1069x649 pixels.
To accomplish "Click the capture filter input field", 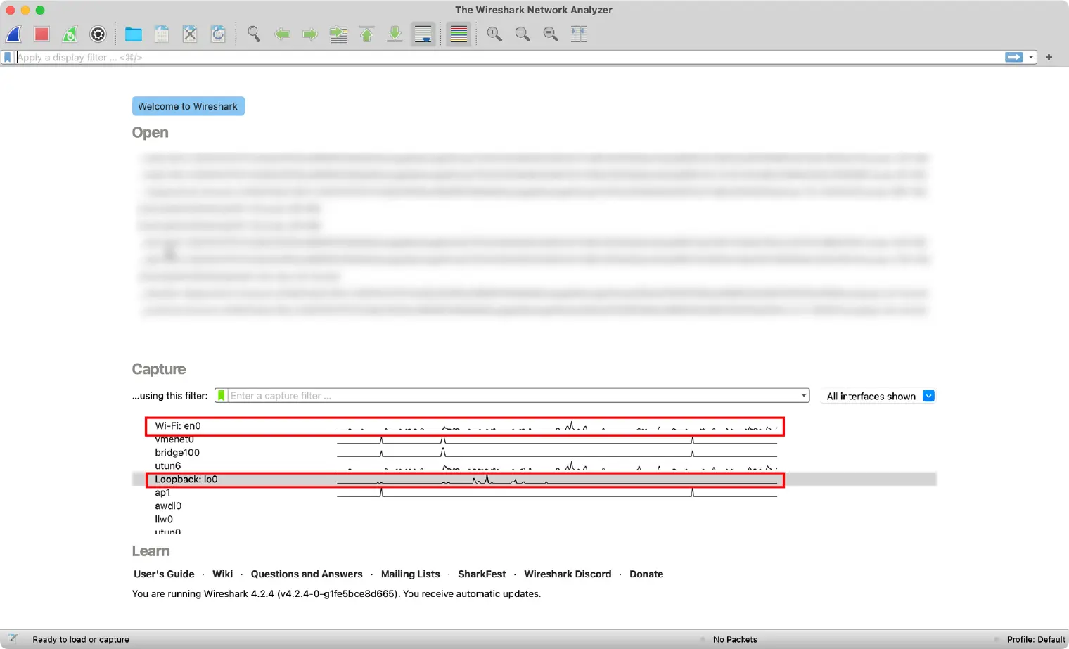I will 513,396.
